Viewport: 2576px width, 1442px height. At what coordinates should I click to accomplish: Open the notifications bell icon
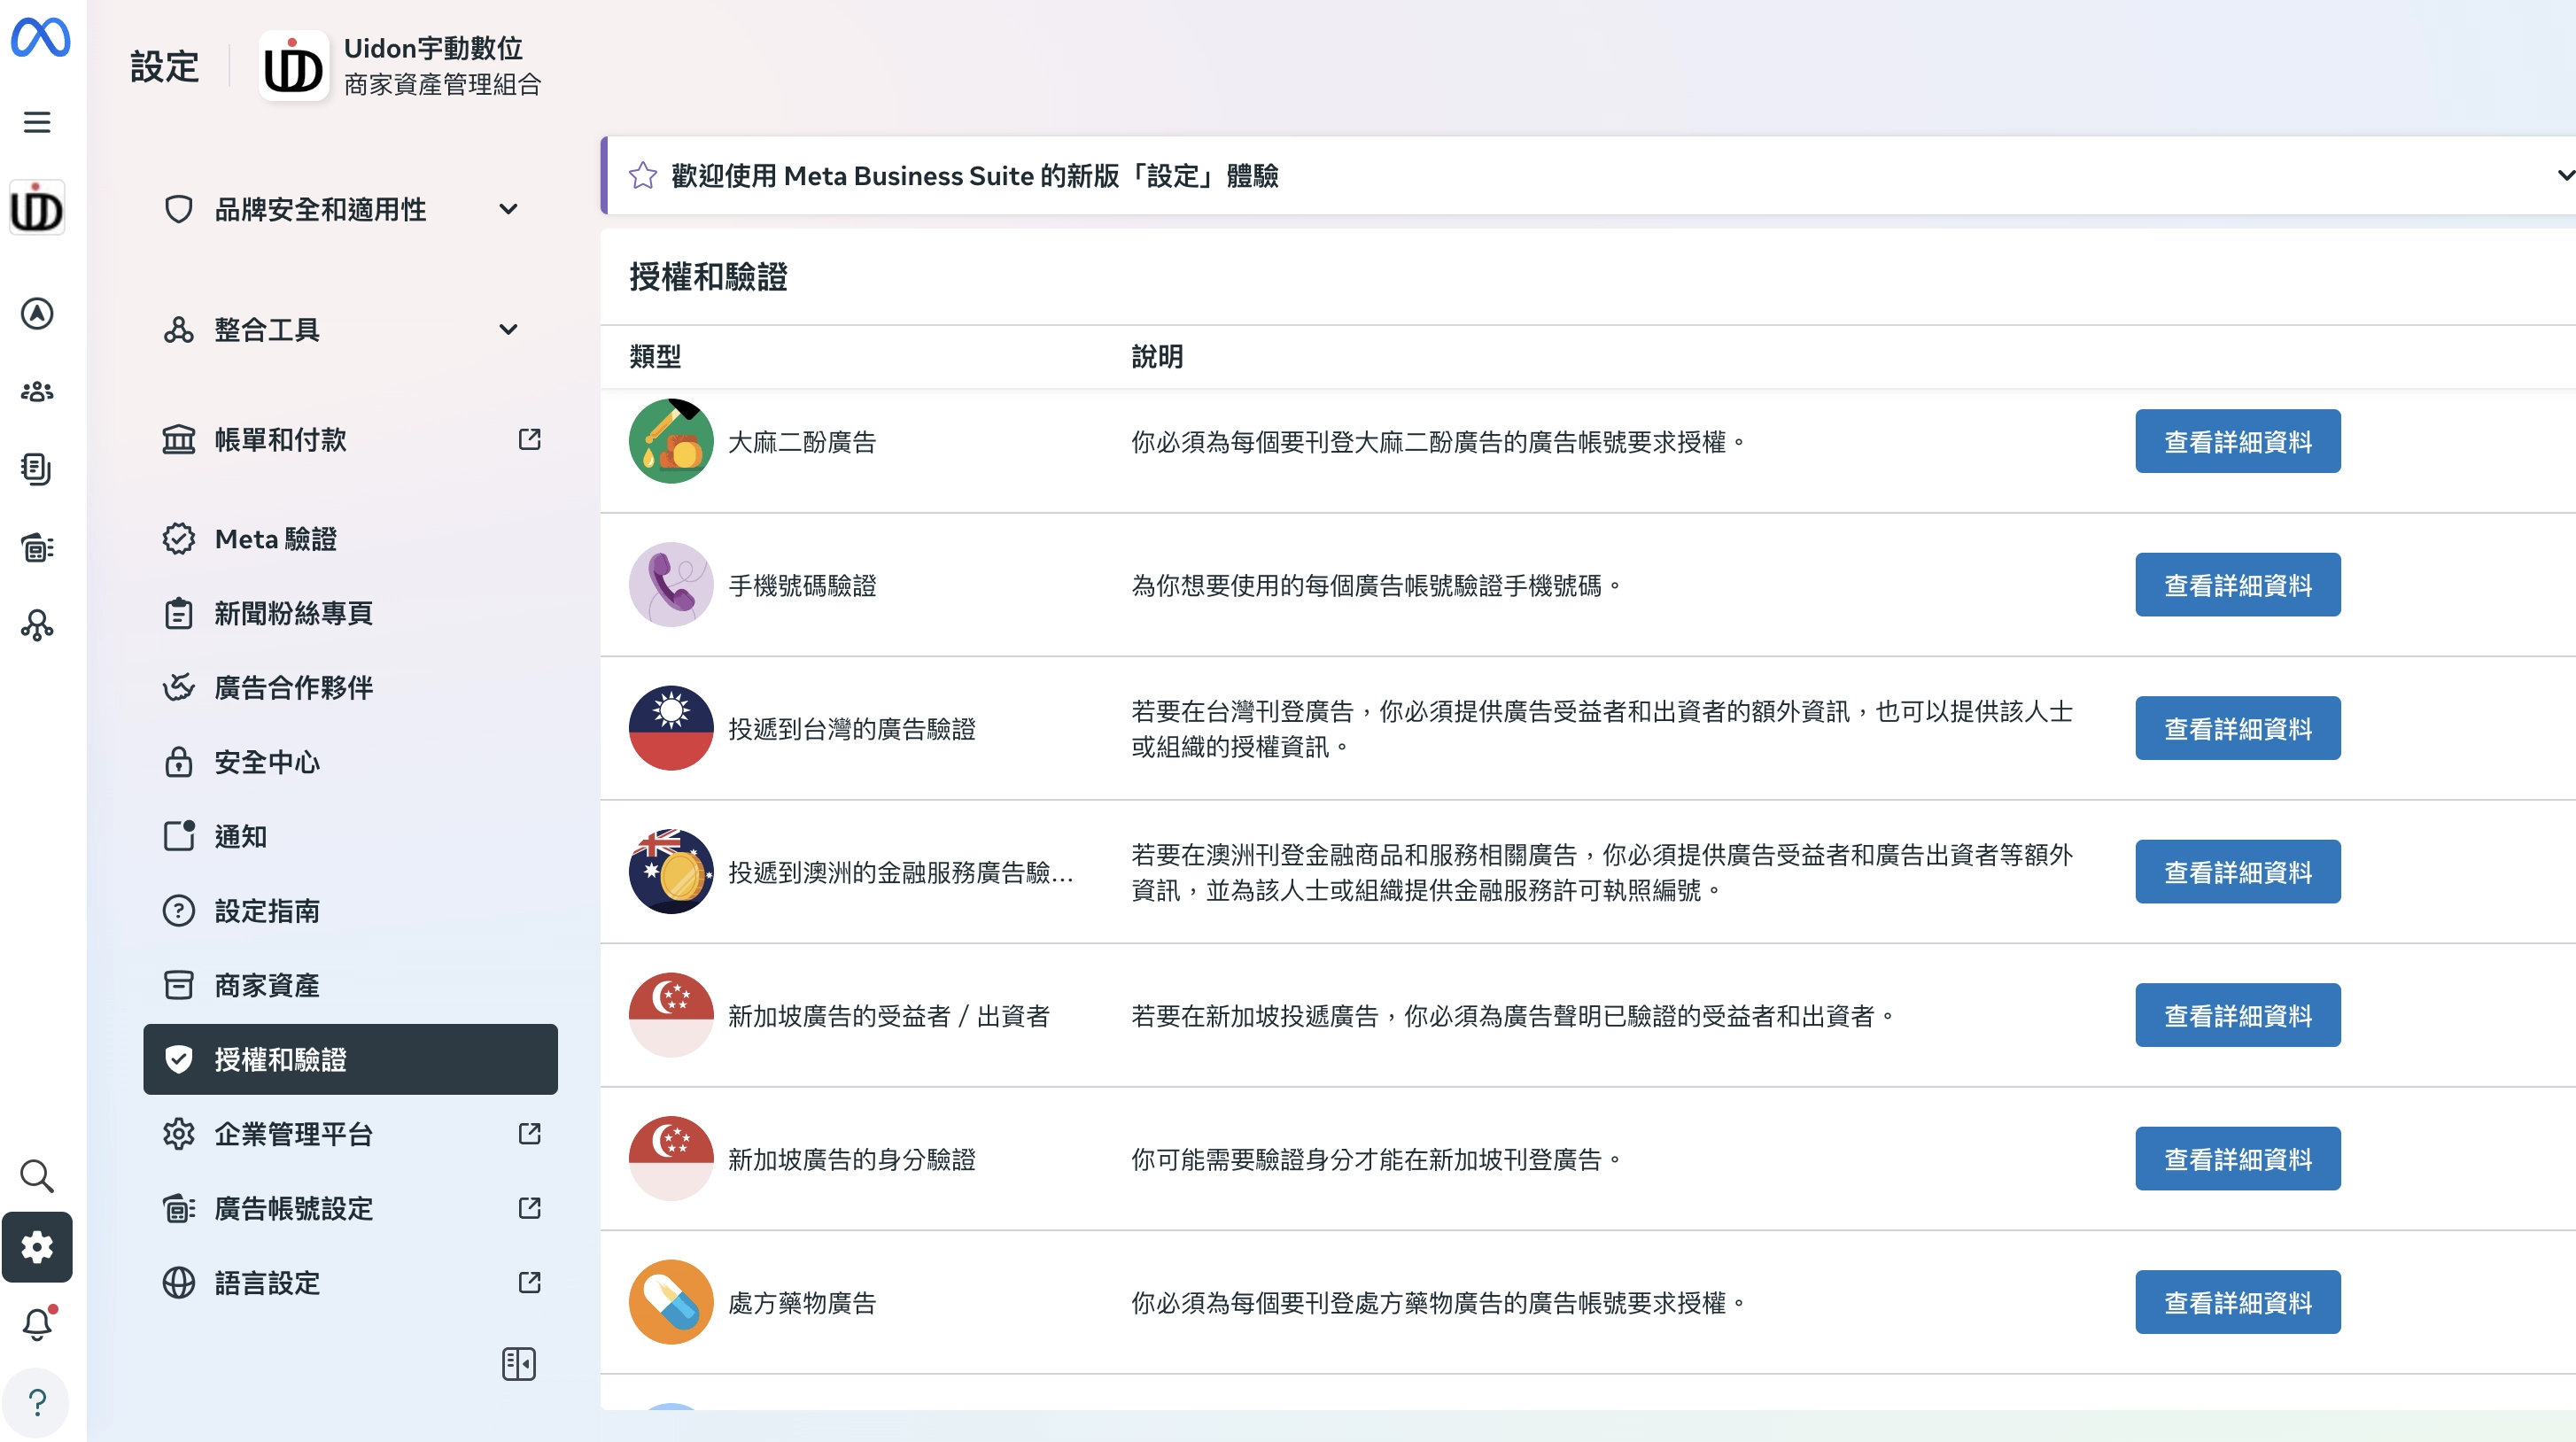tap(37, 1324)
